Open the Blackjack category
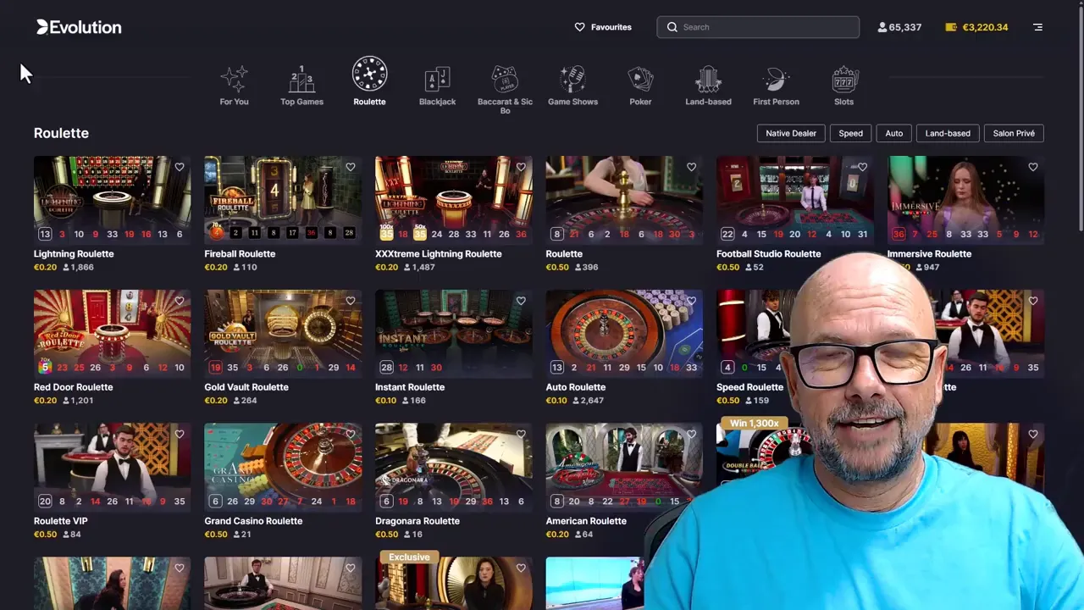Image resolution: width=1084 pixels, height=610 pixels. (437, 86)
